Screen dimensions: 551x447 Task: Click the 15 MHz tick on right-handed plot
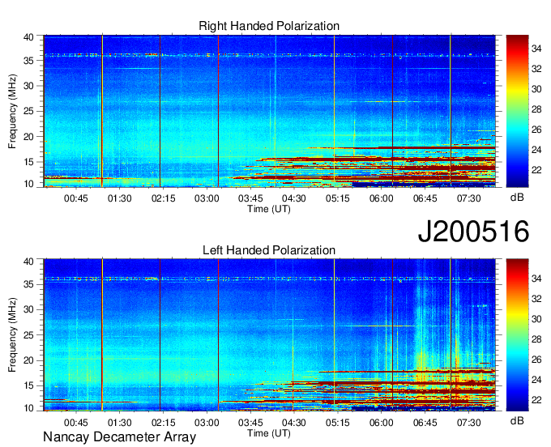[29, 162]
